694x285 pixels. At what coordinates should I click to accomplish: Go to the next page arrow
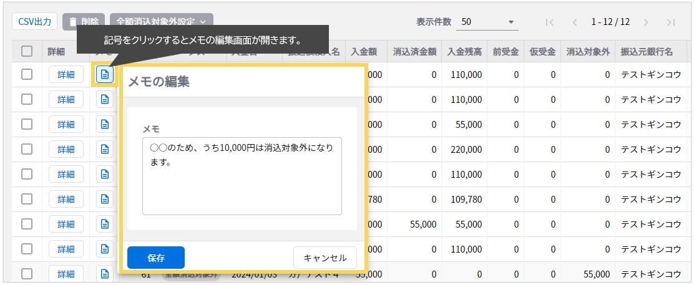point(646,22)
